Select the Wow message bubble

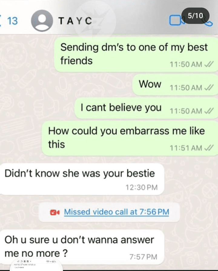coord(175,85)
